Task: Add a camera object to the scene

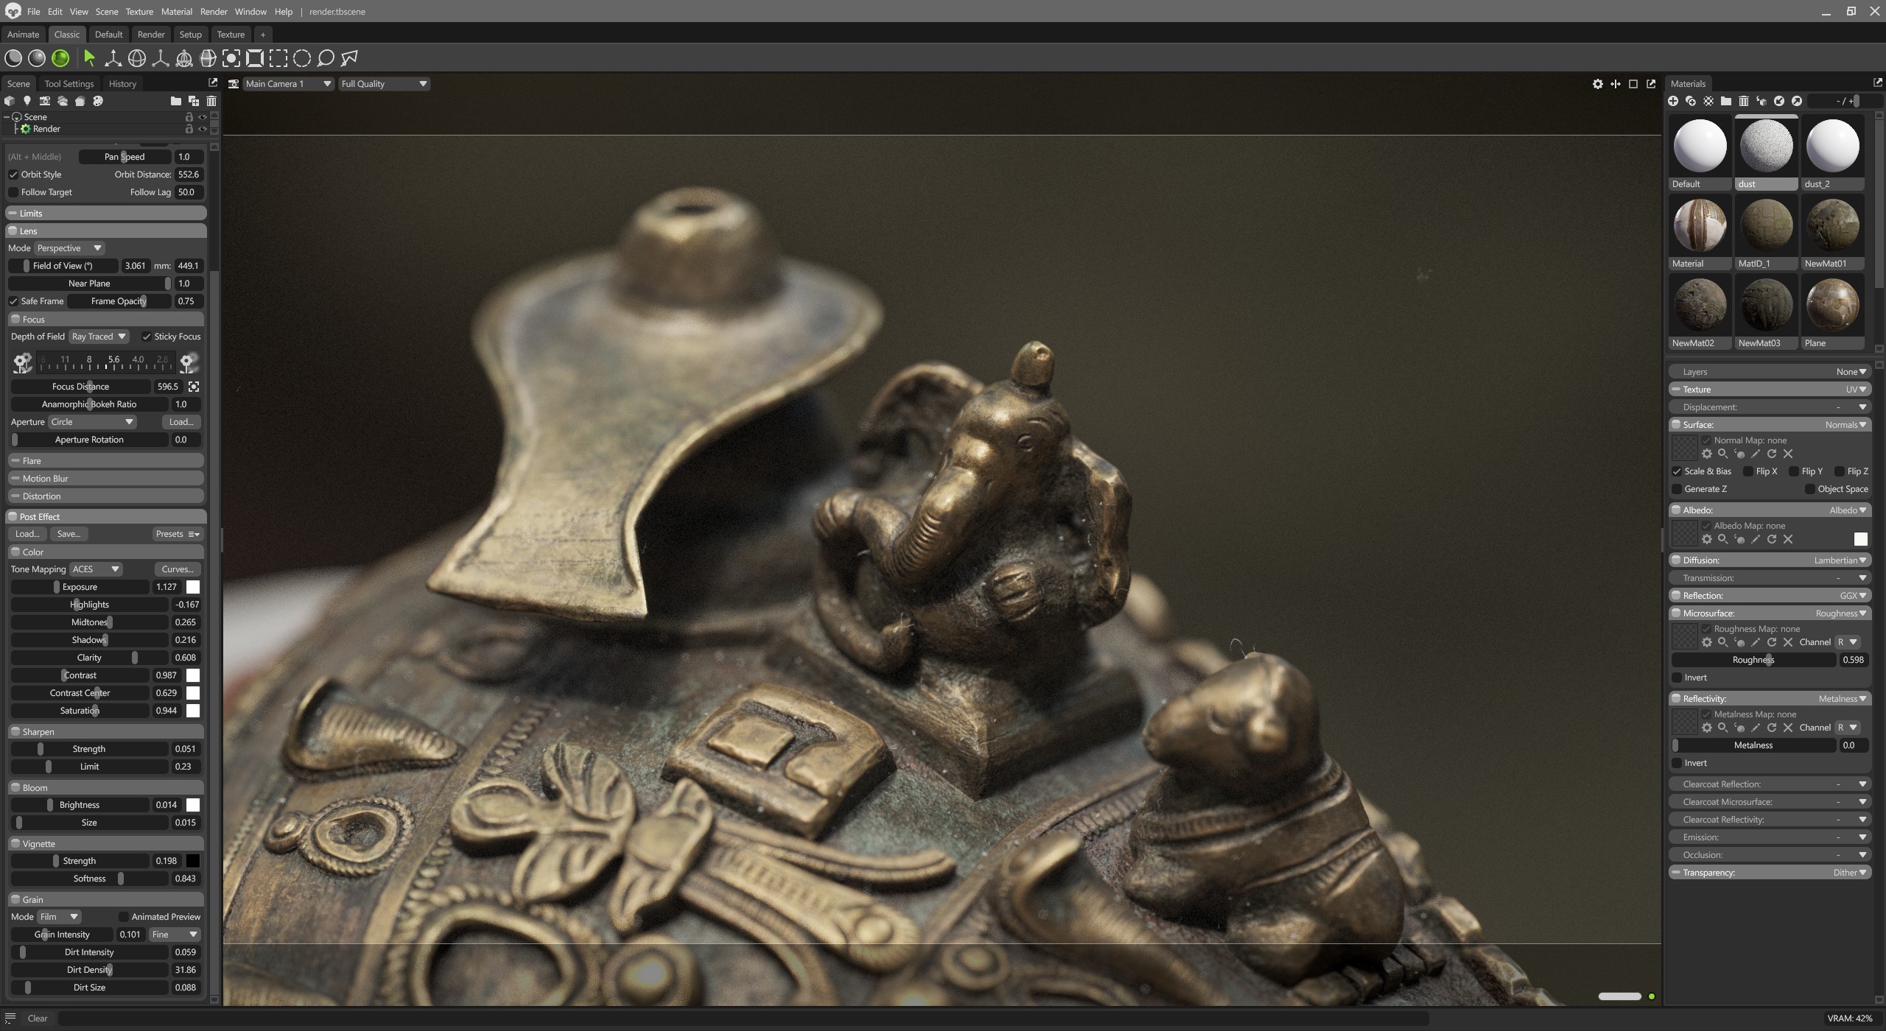Action: [x=45, y=101]
